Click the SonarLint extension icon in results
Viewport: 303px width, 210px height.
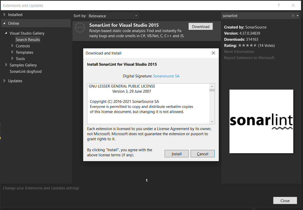80,27
